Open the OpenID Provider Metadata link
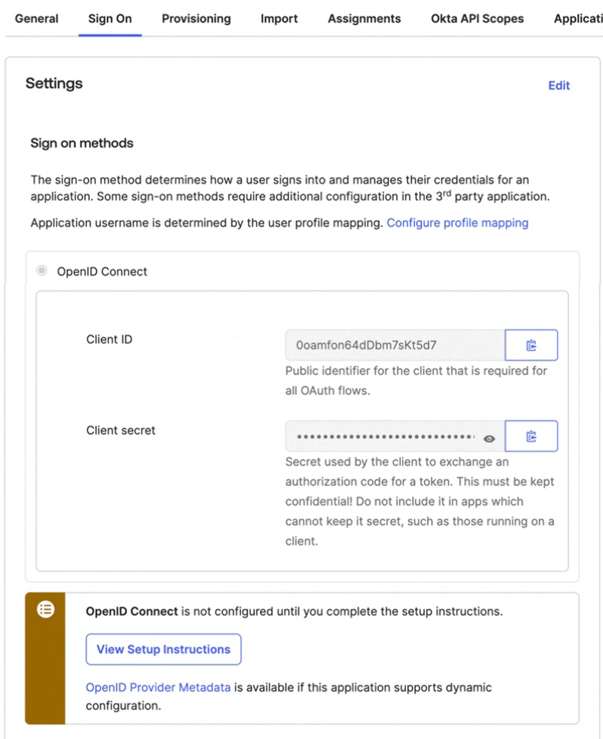This screenshot has width=603, height=739. coord(158,687)
